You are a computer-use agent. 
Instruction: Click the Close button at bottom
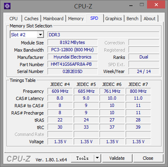(x=148, y=158)
